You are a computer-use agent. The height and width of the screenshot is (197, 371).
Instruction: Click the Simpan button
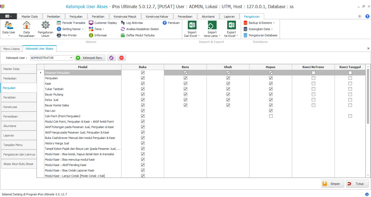point(333,184)
